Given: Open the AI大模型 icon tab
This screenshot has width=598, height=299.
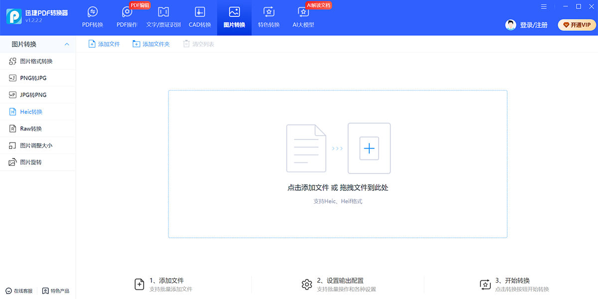Looking at the screenshot, I should click(x=303, y=12).
